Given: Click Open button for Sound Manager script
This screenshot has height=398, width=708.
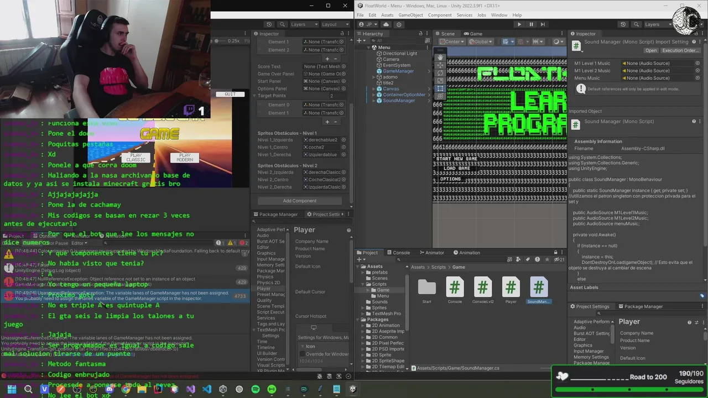Looking at the screenshot, I should pyautogui.click(x=651, y=50).
